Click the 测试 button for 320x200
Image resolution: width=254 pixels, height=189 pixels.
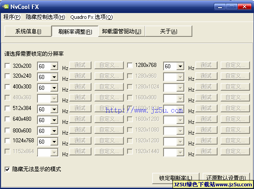pyautogui.click(x=80, y=65)
